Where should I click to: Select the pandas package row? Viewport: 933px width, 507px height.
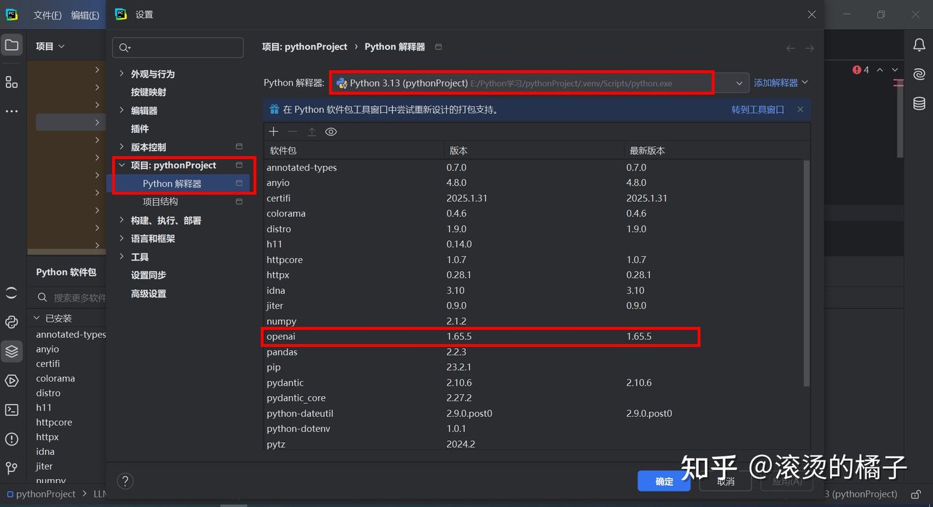coord(533,352)
